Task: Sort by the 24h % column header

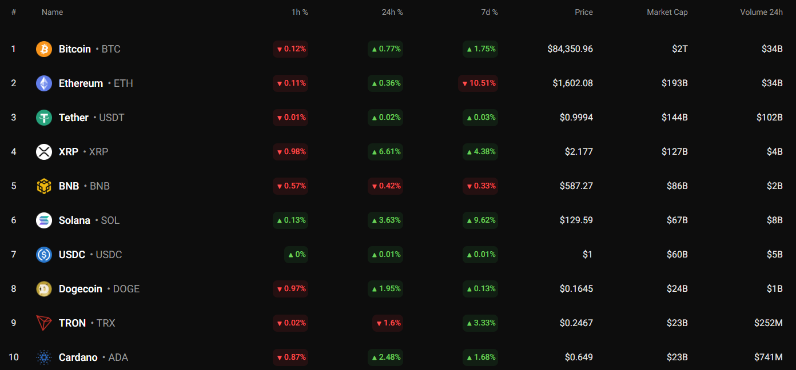Action: [x=392, y=12]
